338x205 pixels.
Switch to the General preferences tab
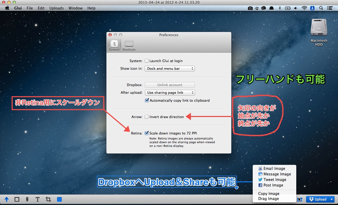tap(114, 45)
